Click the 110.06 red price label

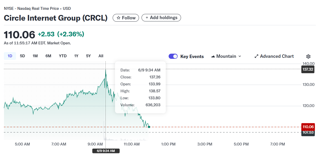coord(308,127)
